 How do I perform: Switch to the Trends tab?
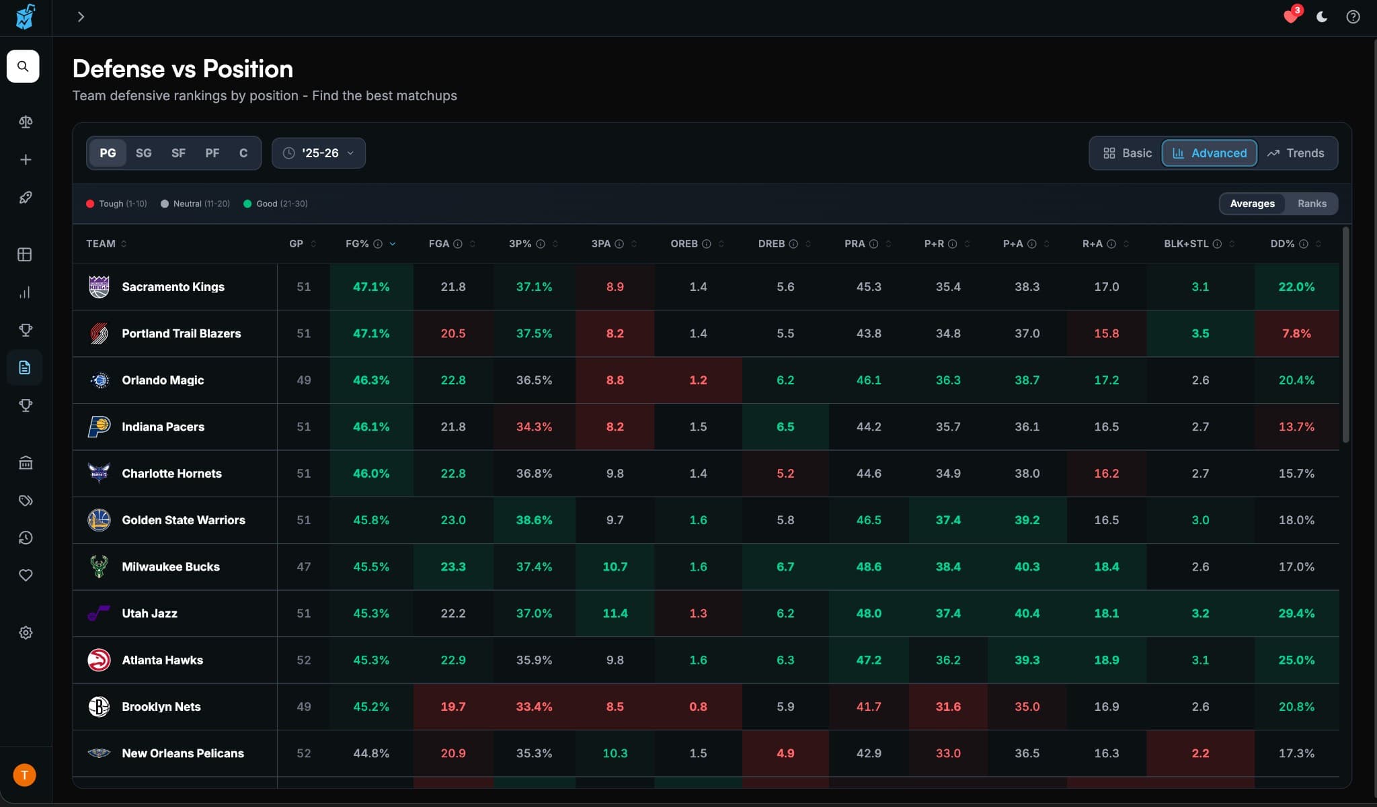[1296, 153]
